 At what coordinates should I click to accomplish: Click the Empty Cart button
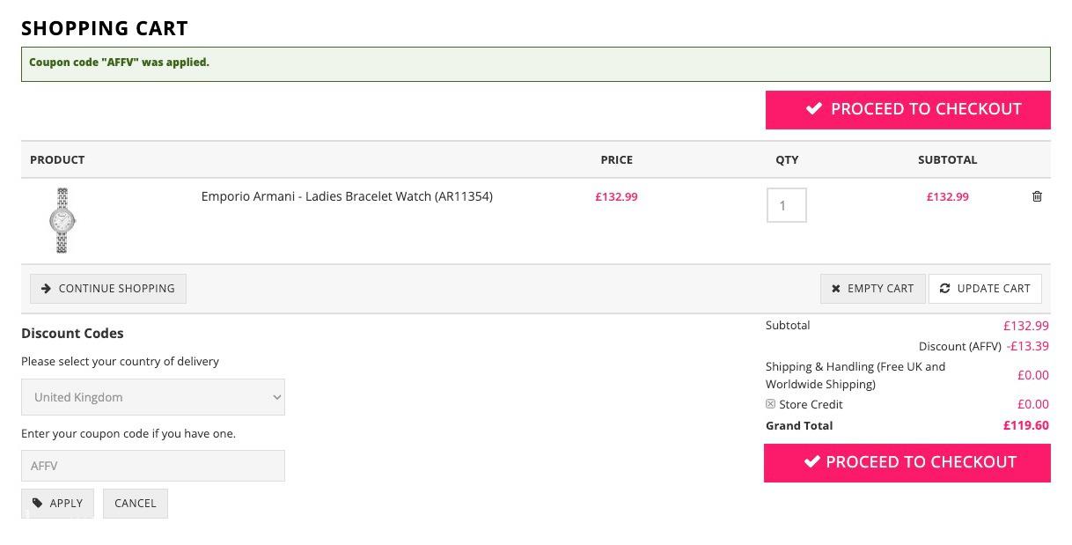[873, 289]
